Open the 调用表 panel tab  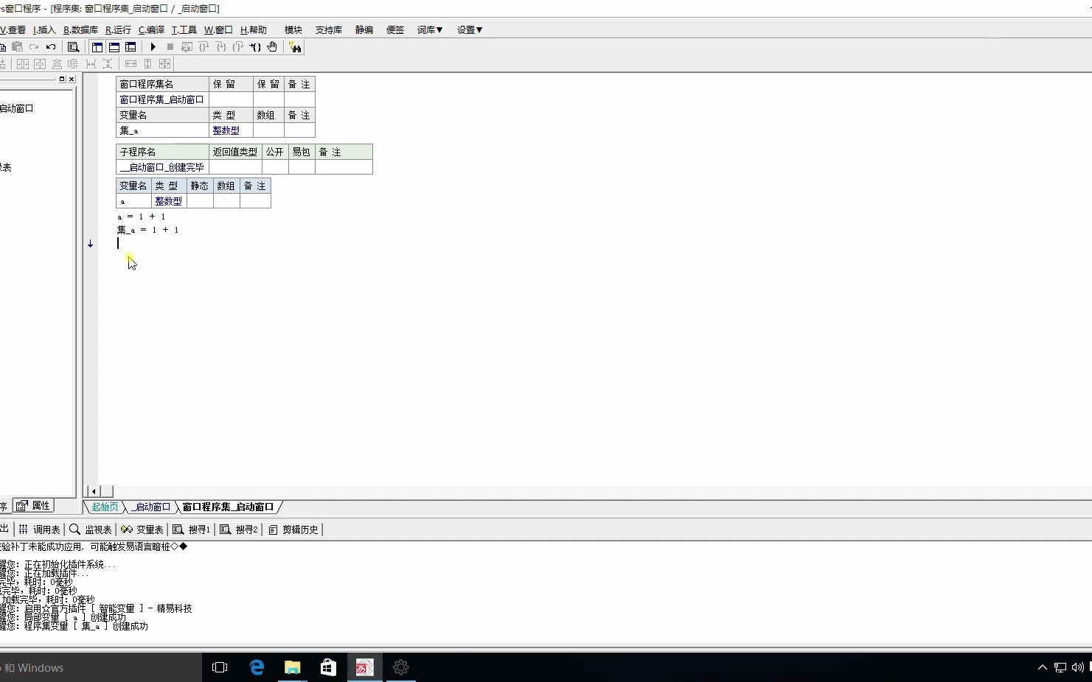pyautogui.click(x=39, y=530)
